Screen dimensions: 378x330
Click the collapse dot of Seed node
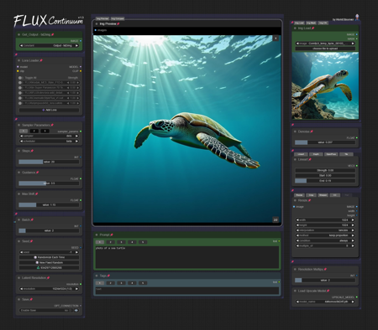point(19,241)
